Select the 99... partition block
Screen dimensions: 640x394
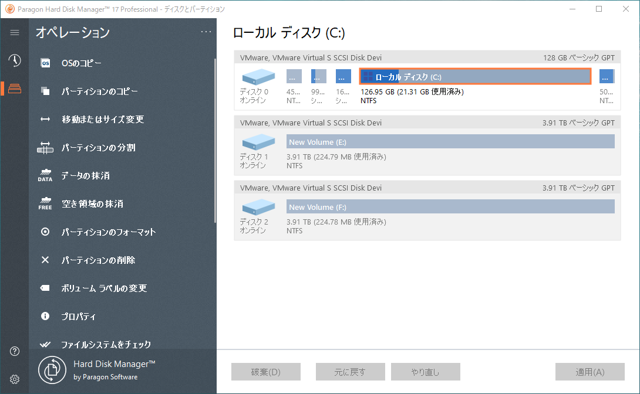318,77
